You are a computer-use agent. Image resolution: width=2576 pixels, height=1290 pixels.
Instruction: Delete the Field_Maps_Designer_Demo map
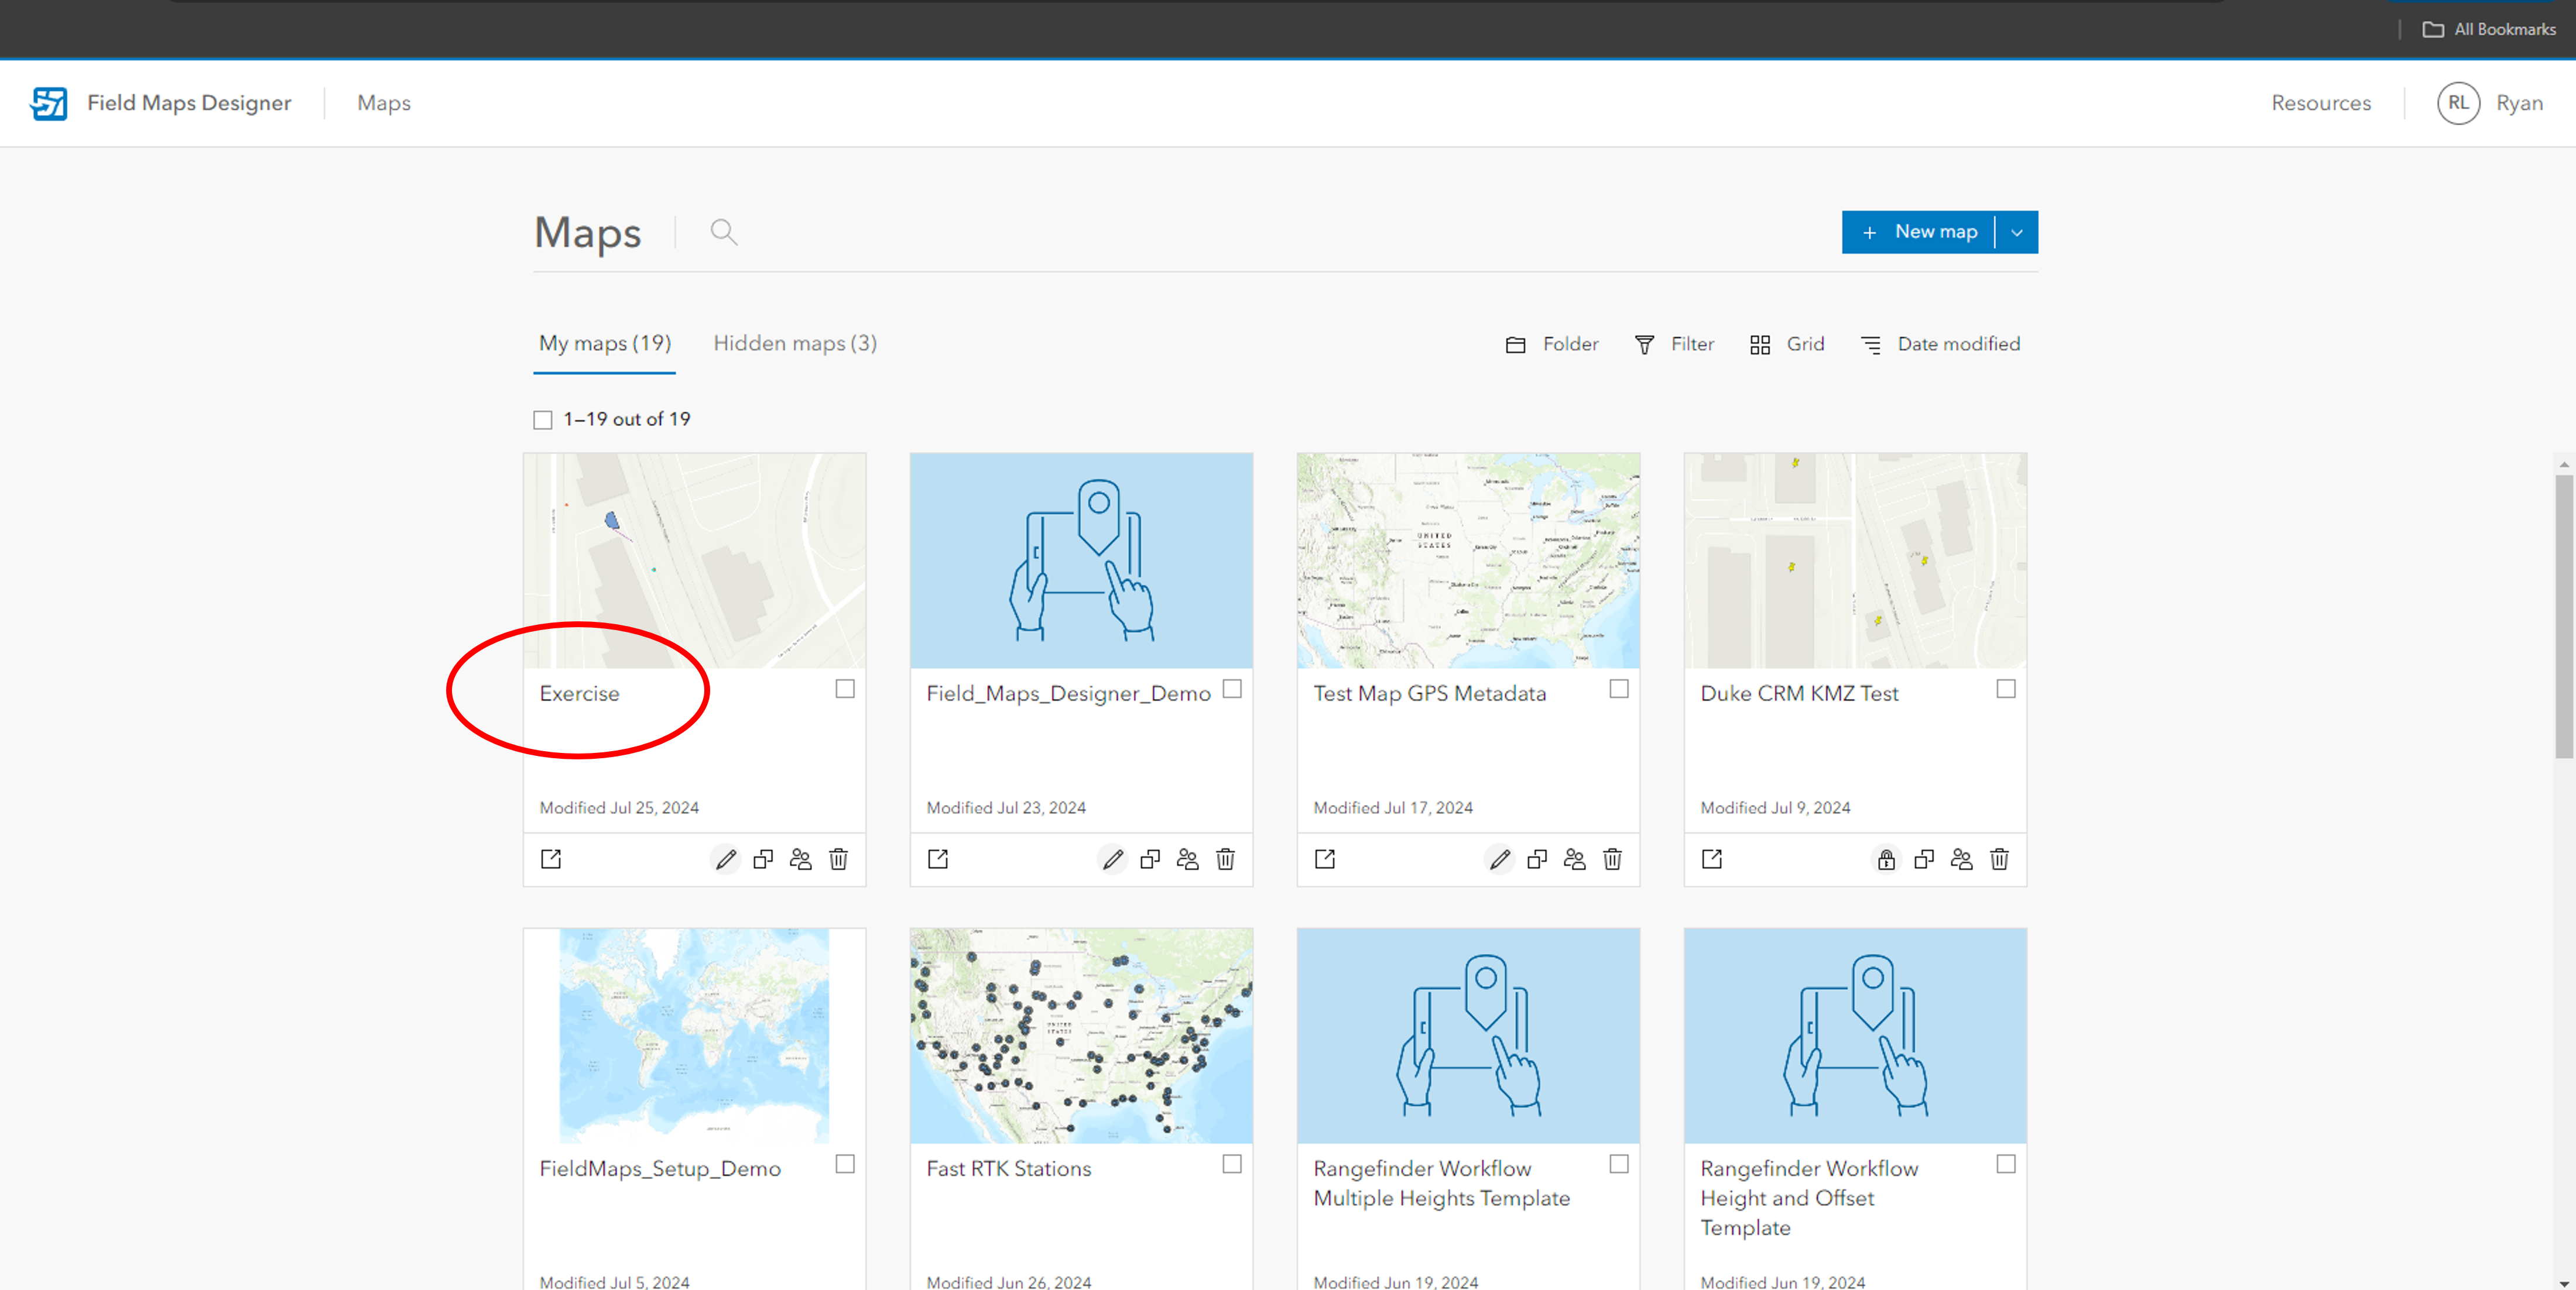(1226, 859)
